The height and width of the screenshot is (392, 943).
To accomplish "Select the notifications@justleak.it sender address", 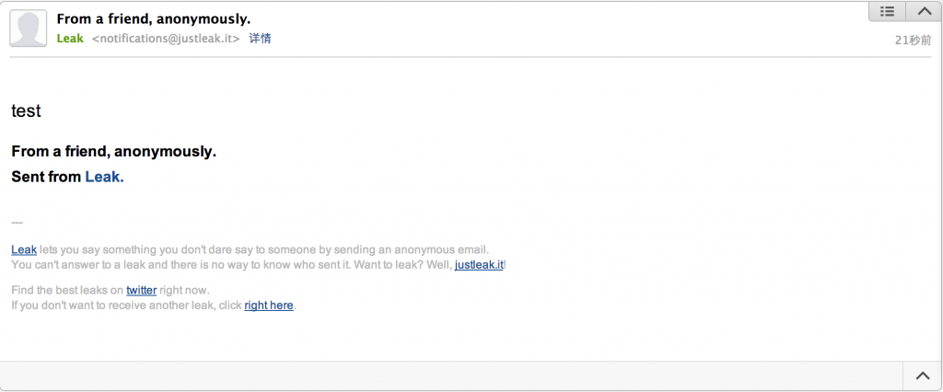I will click(166, 39).
